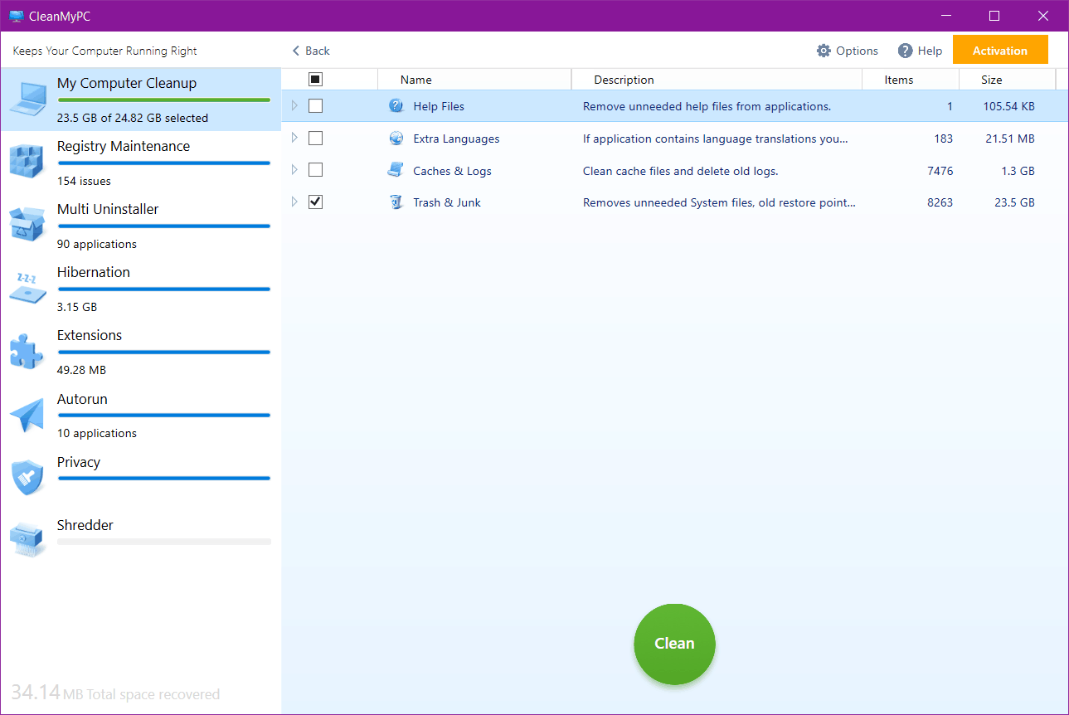1069x715 pixels.
Task: Click the Back chevron arrow
Action: [296, 51]
